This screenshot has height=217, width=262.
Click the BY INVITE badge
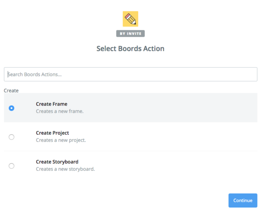tap(130, 34)
